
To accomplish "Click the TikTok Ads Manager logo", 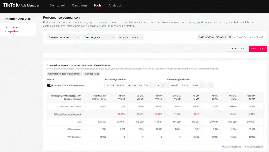I will coord(21,5).
